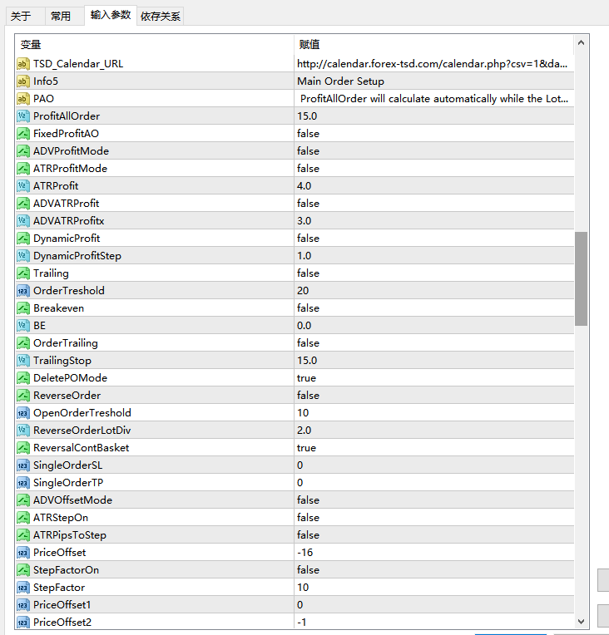The width and height of the screenshot is (609, 635).
Task: Click the bool icon for ATRProfitMode
Action: tap(23, 168)
